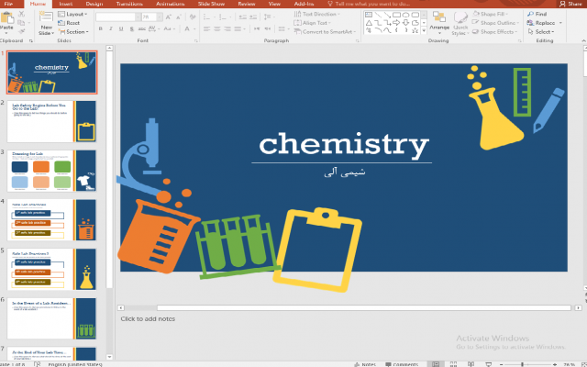
Task: Switch to the Design ribbon tab
Action: (x=94, y=4)
